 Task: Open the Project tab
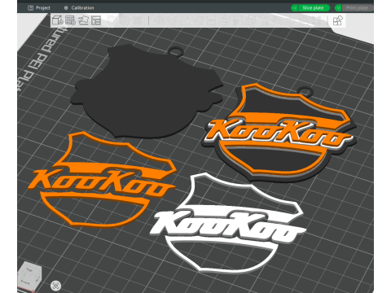(39, 8)
